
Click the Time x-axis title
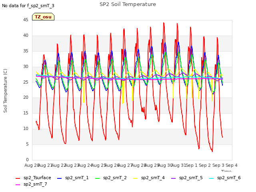tap(226, 171)
